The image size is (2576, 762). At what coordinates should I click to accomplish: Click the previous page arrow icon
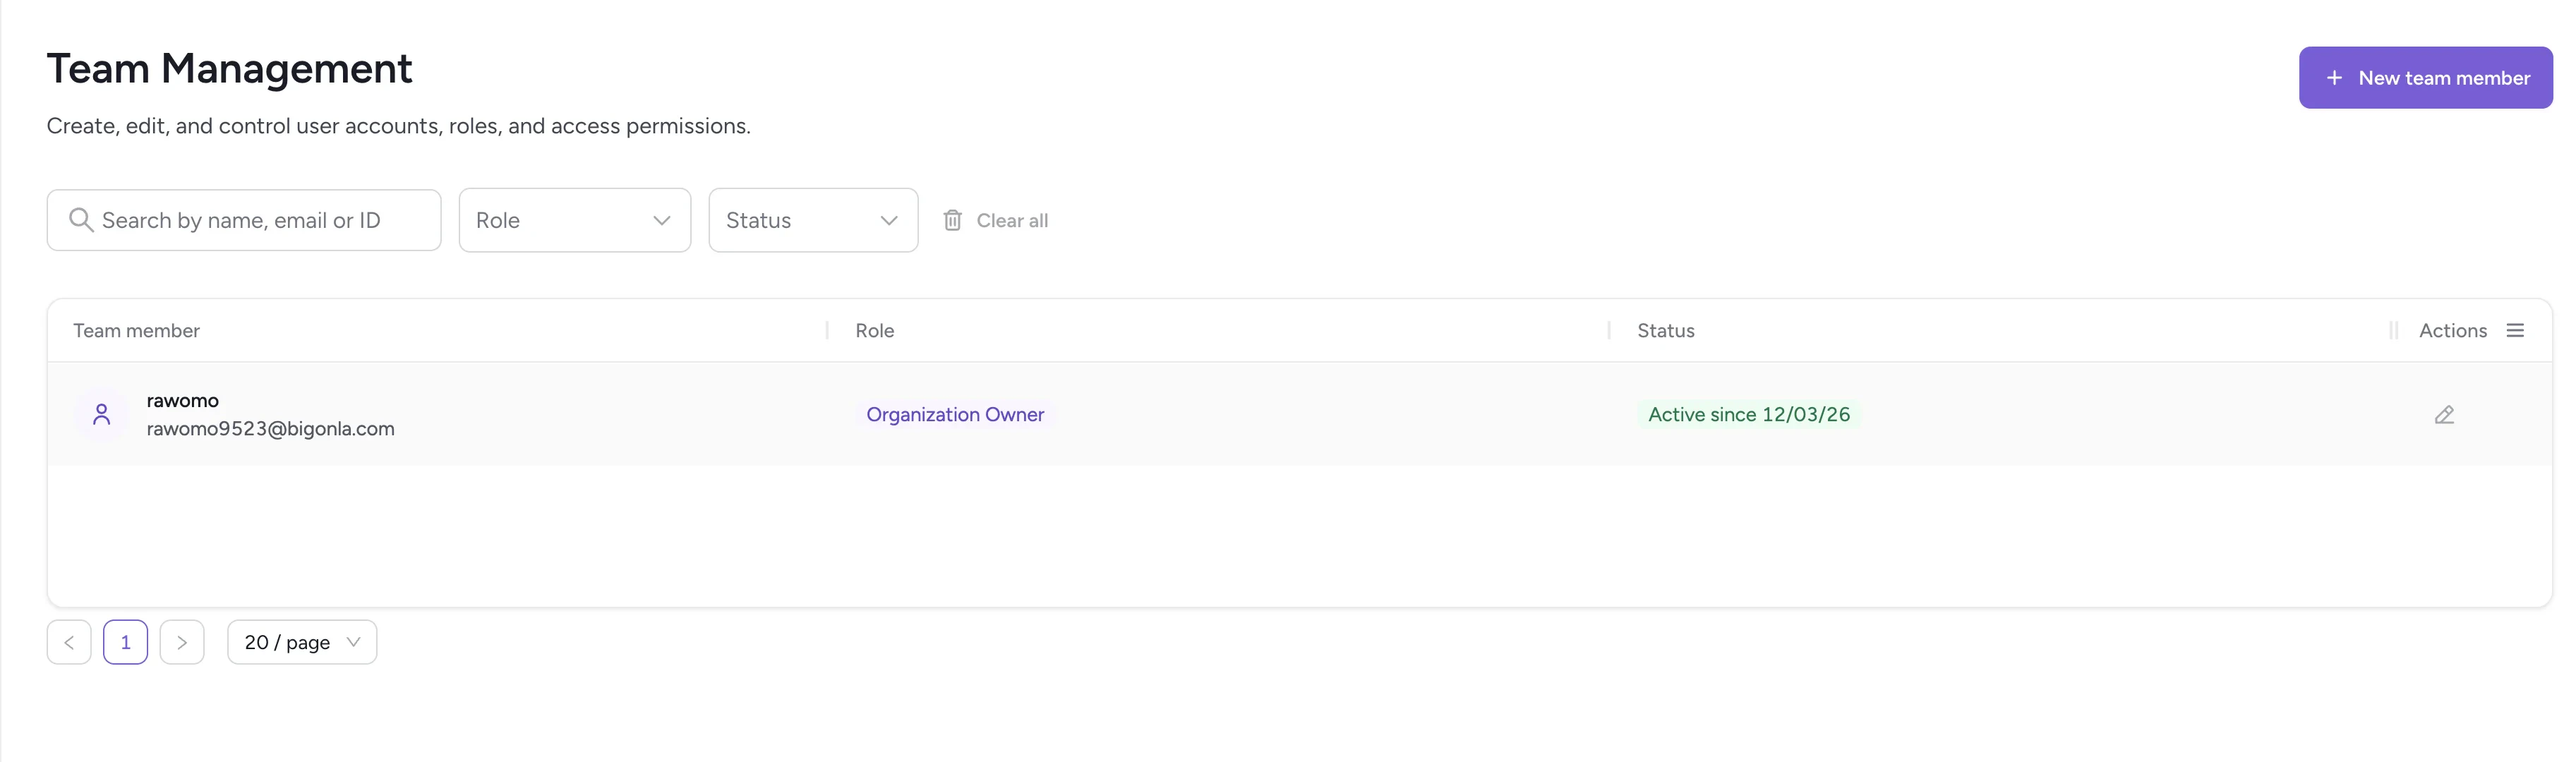click(68, 641)
